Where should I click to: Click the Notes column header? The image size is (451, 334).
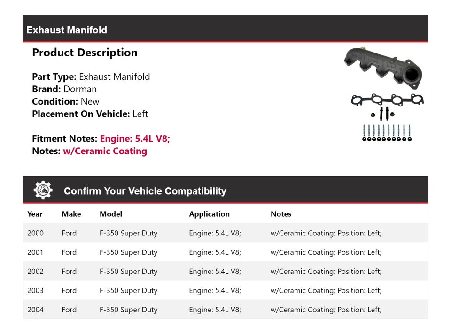click(x=281, y=214)
